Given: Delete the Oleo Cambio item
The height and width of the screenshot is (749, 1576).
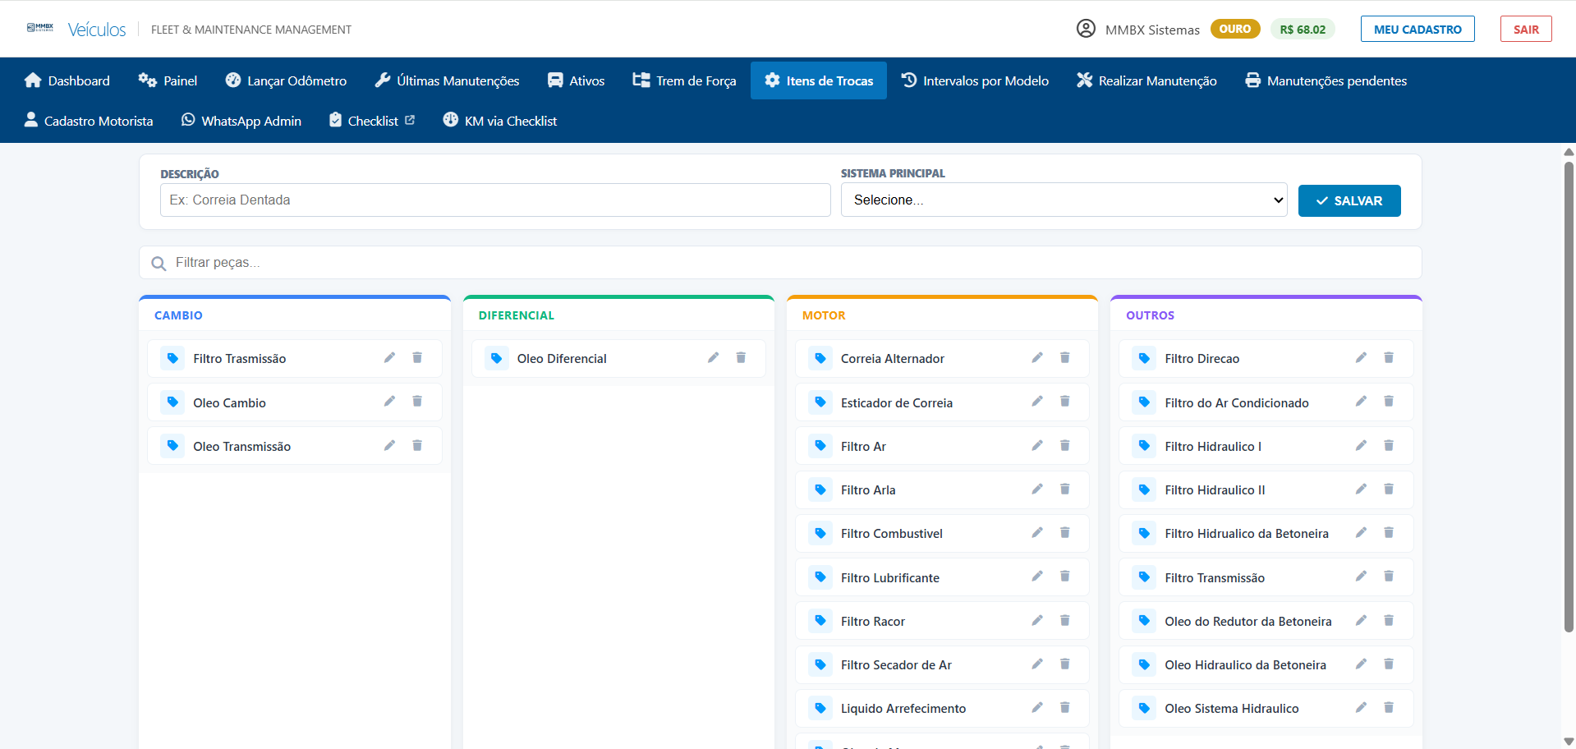Looking at the screenshot, I should click(x=417, y=402).
